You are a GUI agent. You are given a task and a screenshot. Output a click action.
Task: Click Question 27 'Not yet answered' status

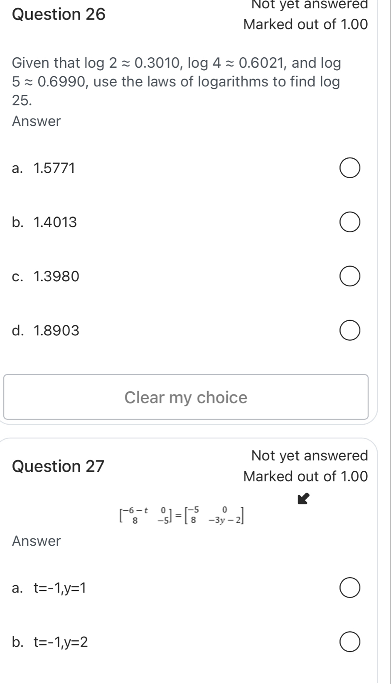310,455
